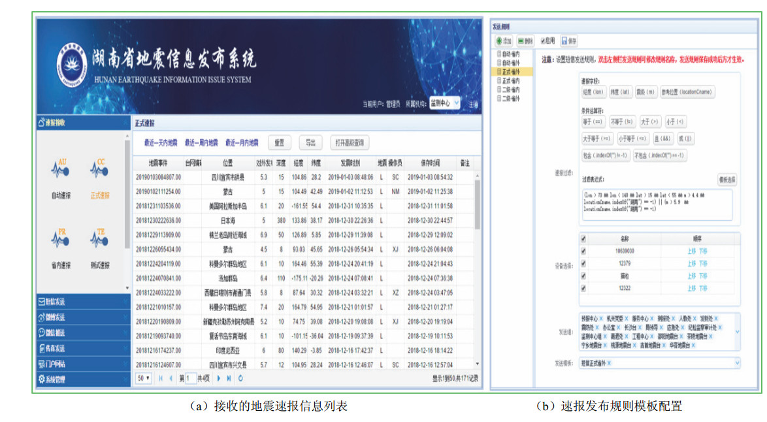Click the 过滤表达式 filter expression text area
This screenshot has width=767, height=422.
657,204
